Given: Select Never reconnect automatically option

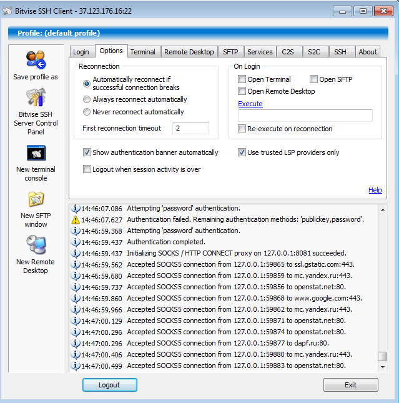Looking at the screenshot, I should [87, 112].
